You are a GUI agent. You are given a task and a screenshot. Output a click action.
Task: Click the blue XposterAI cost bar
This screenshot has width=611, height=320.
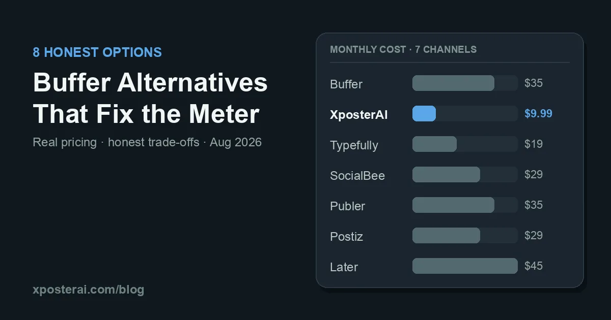coord(424,113)
